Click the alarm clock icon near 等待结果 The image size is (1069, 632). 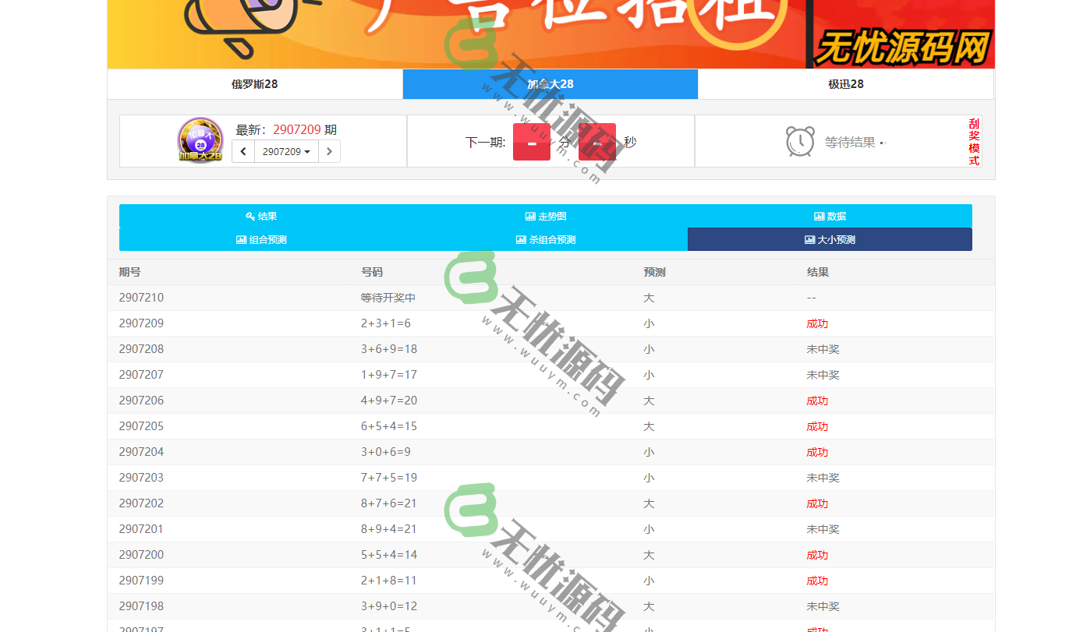coord(799,141)
